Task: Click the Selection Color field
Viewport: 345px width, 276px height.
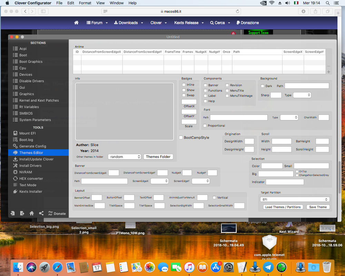Action: pos(272,166)
